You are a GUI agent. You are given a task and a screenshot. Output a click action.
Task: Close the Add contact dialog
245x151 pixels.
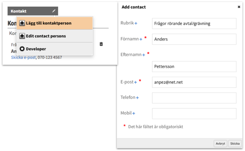coord(239,7)
